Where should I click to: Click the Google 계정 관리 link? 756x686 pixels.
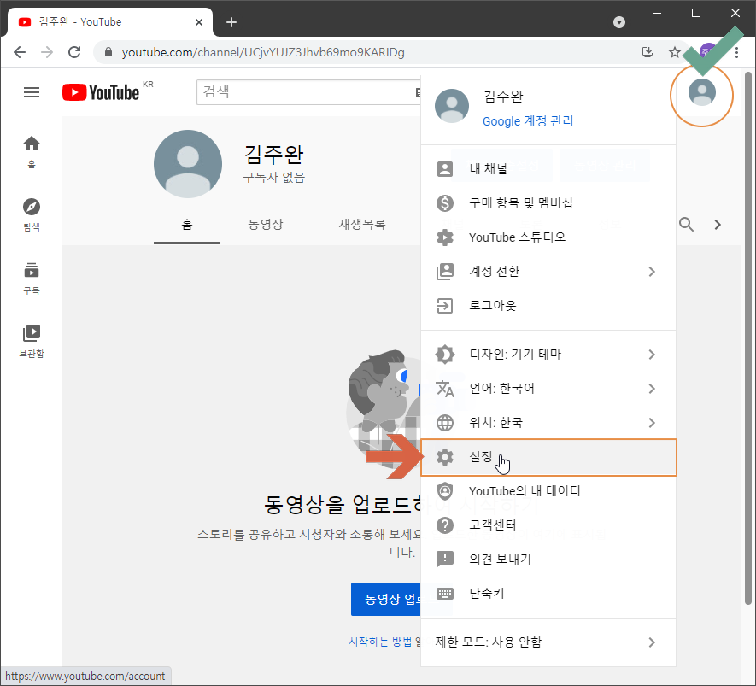click(x=528, y=121)
